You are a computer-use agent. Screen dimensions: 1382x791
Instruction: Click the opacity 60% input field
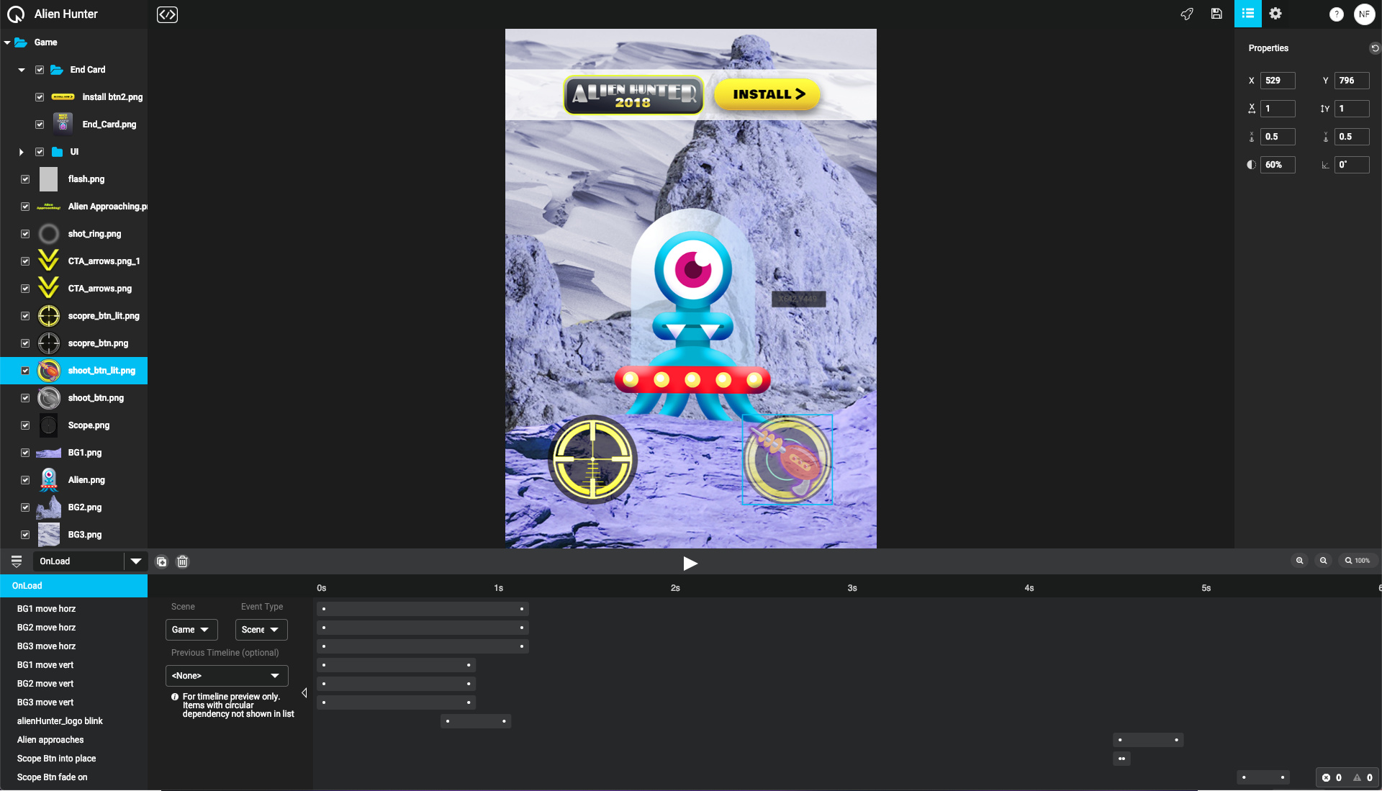[1277, 165]
